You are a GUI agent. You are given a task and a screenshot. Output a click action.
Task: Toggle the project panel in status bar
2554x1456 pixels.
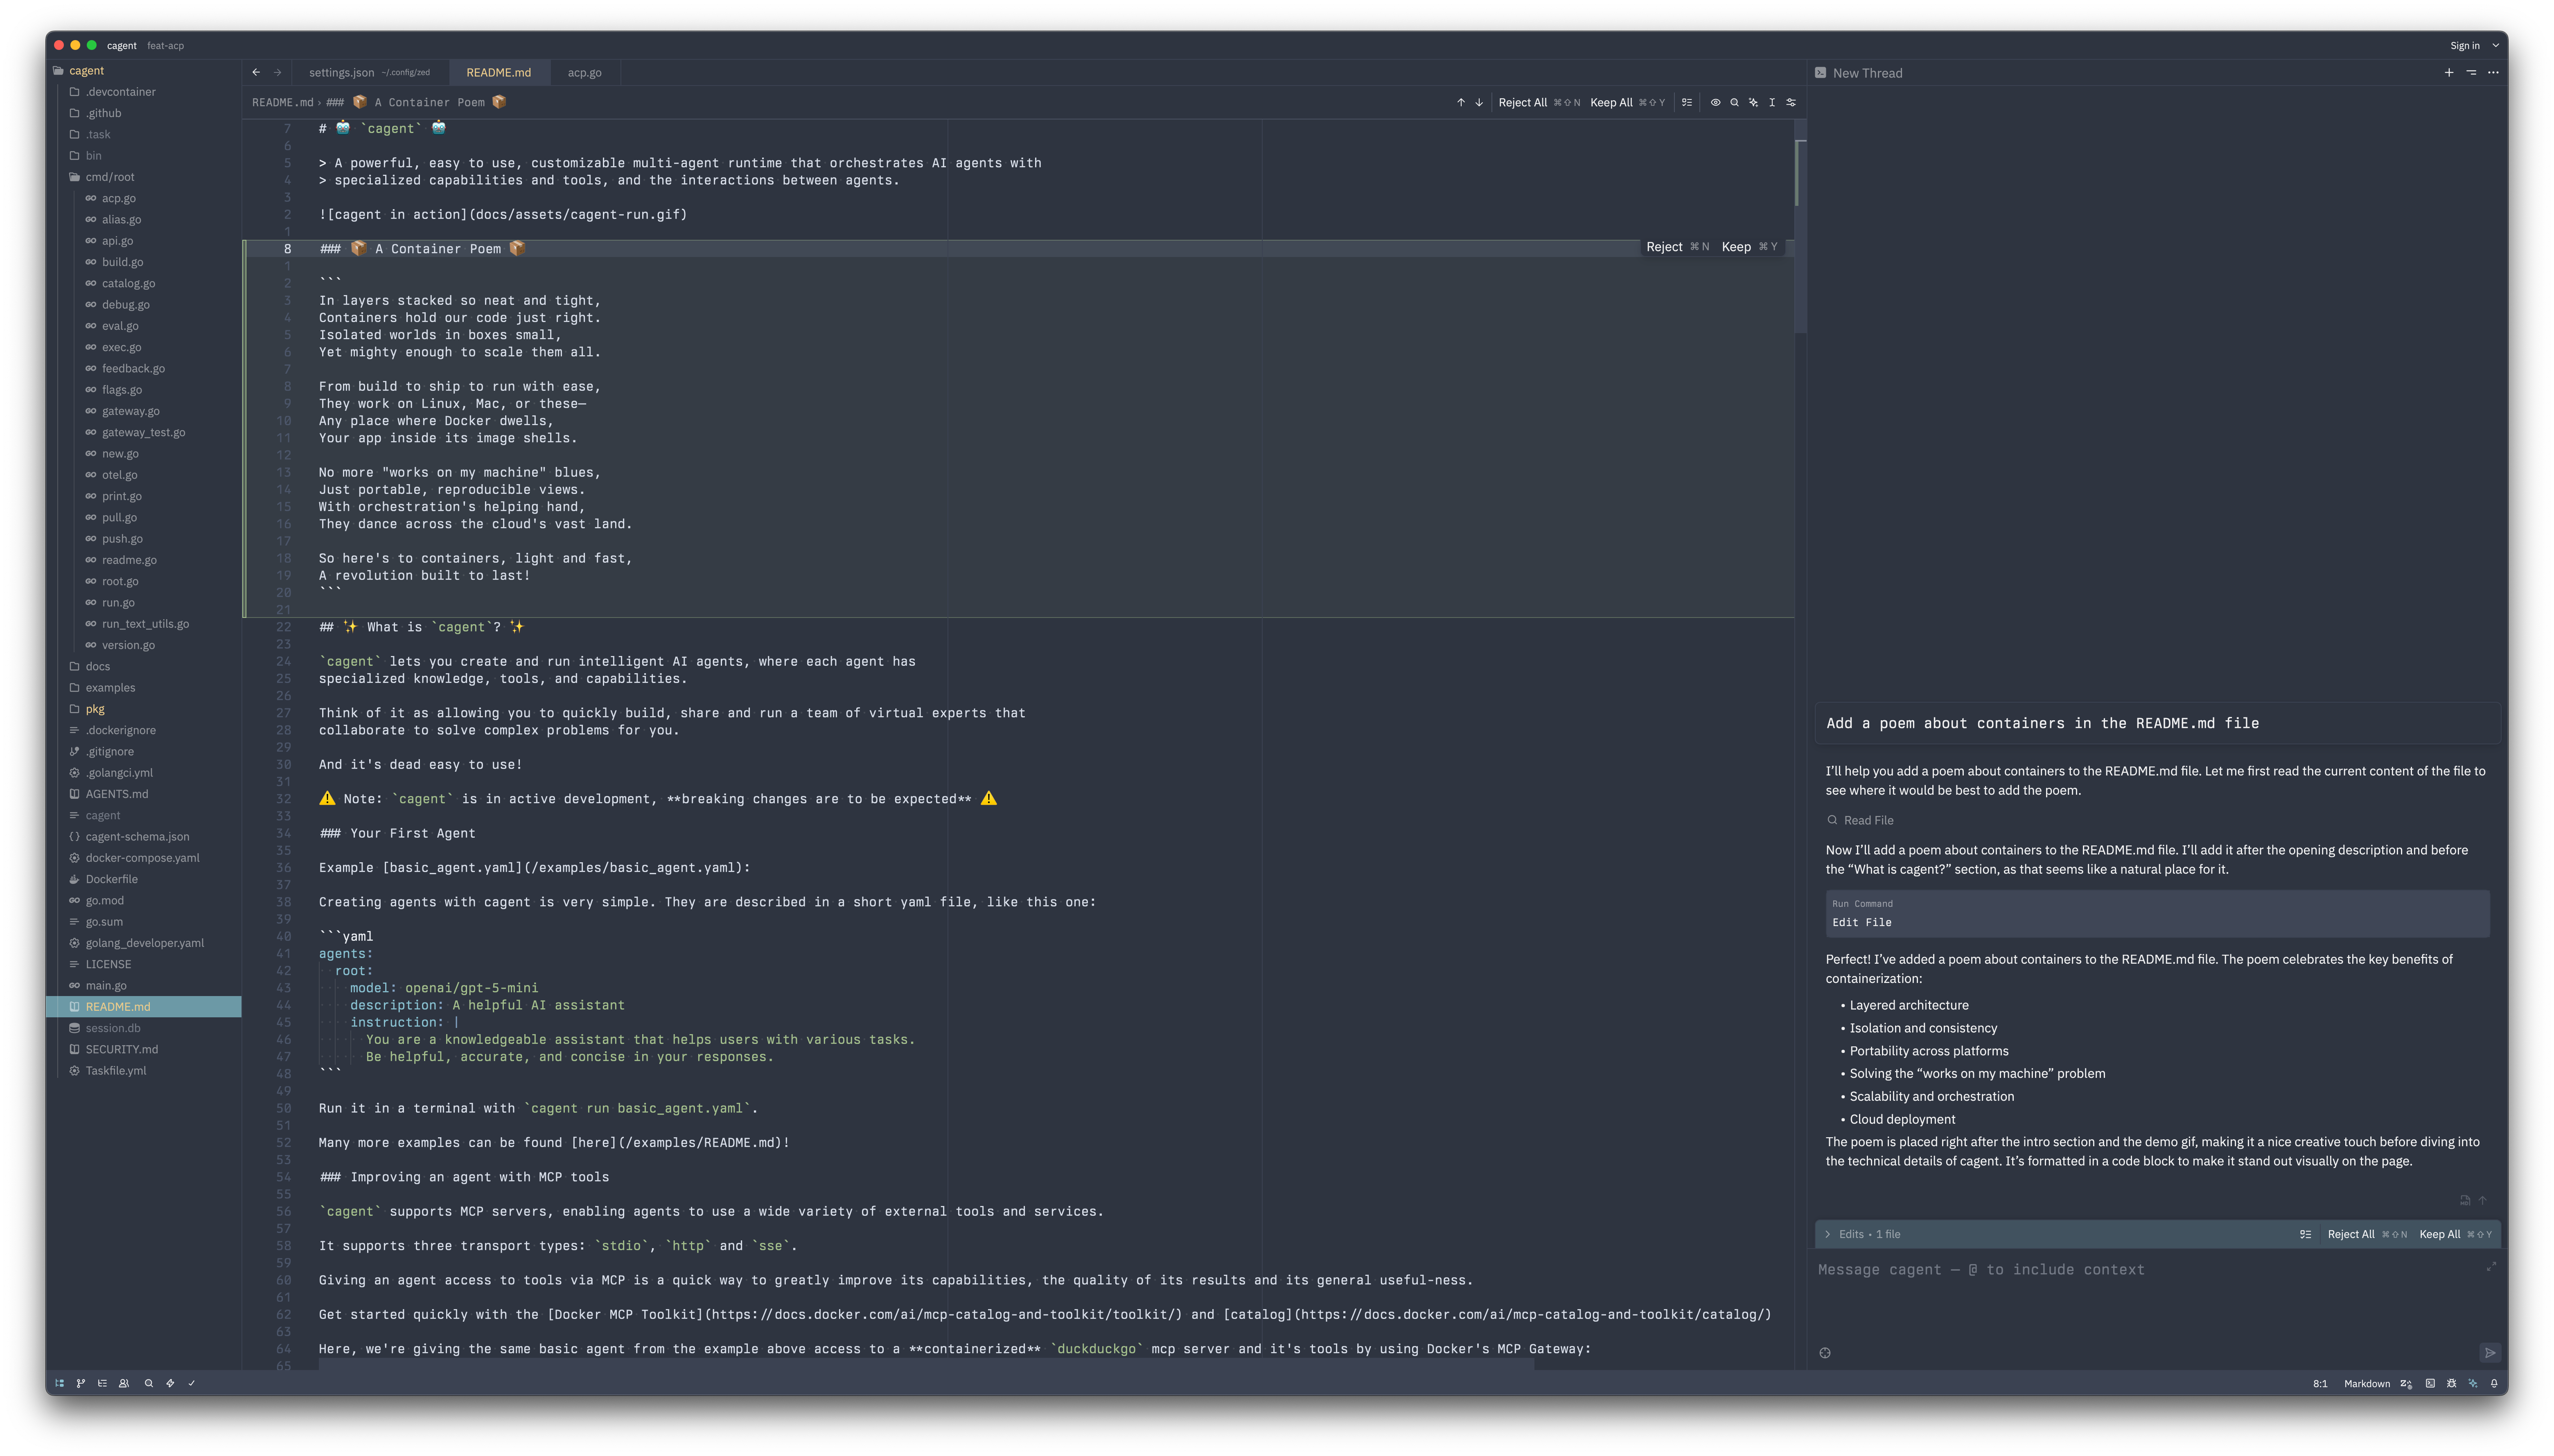click(x=60, y=1383)
